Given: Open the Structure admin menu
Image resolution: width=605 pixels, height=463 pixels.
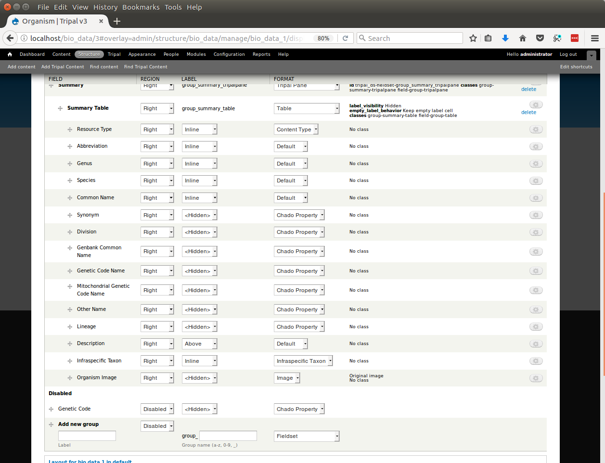Looking at the screenshot, I should pos(89,54).
